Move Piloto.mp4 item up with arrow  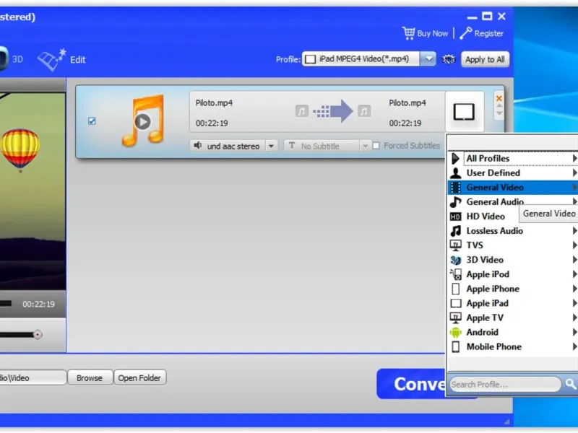[499, 106]
